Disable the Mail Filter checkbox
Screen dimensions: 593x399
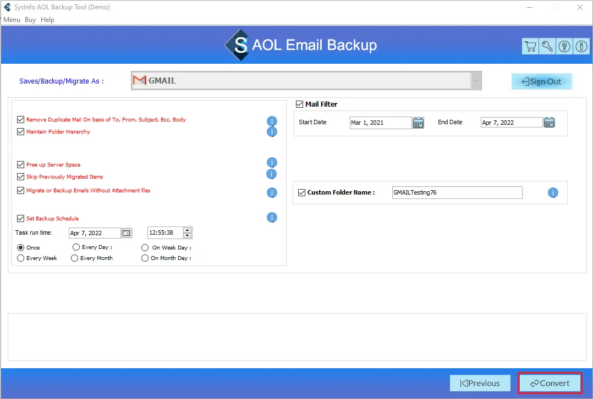pyautogui.click(x=300, y=104)
